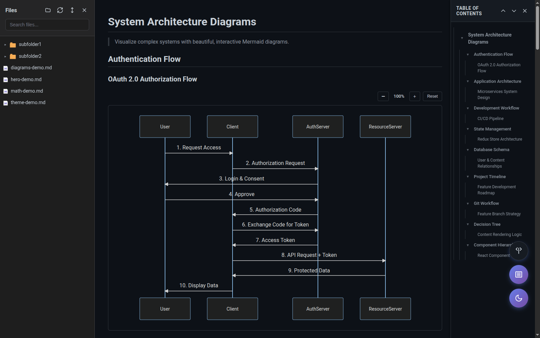The image size is (540, 338).
Task: Click the vertical arrows icon in Files header
Action: 72,10
